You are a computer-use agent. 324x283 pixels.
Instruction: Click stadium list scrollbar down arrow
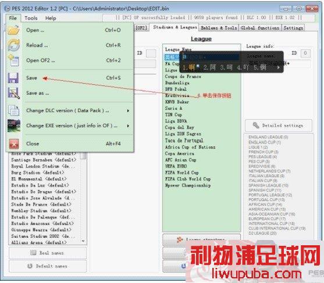[x=83, y=241]
